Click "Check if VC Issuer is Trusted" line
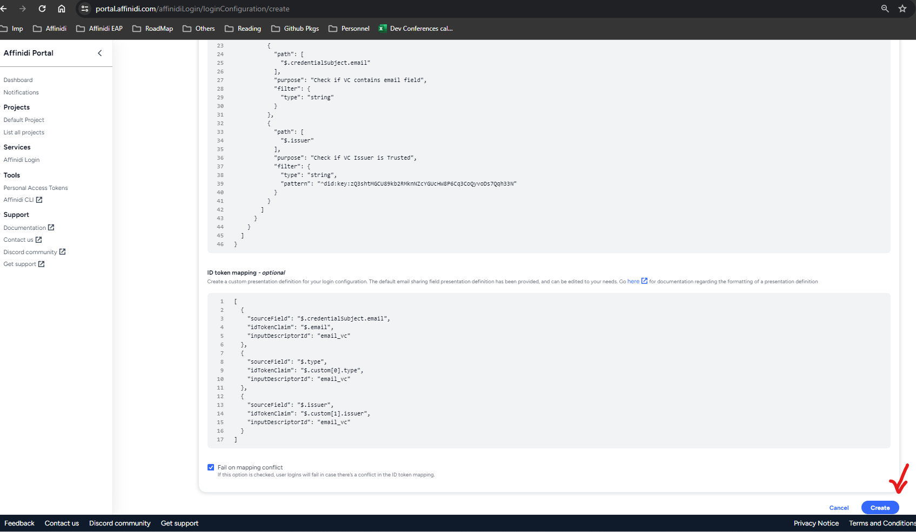Screen dimensions: 916x532 tap(345, 158)
